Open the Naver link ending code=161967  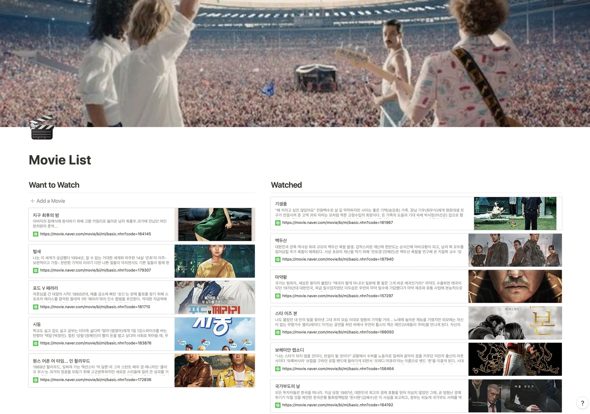tap(337, 222)
